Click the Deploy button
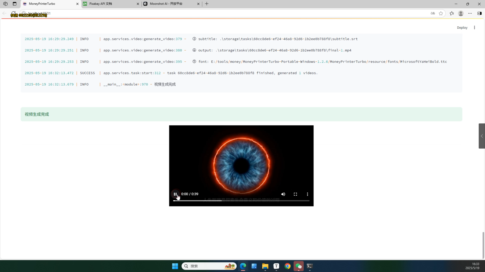 [x=462, y=28]
